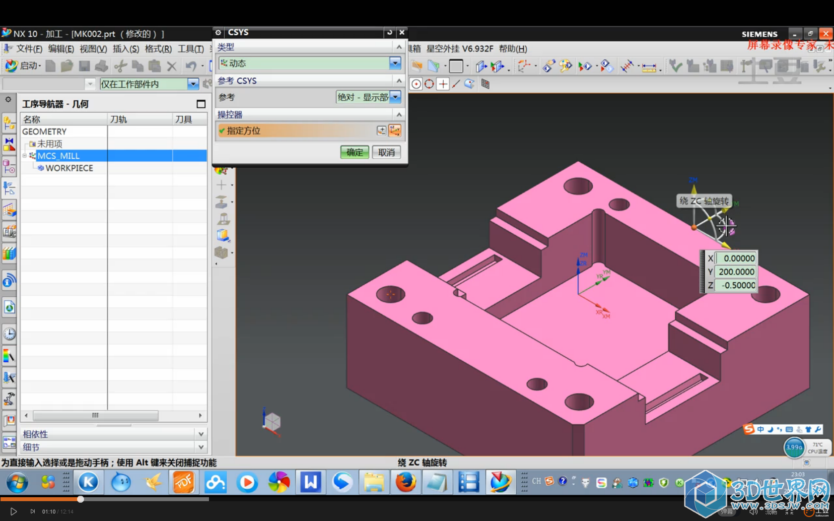Open the 启动 start menu dropdown
Image resolution: width=834 pixels, height=521 pixels.
24,65
